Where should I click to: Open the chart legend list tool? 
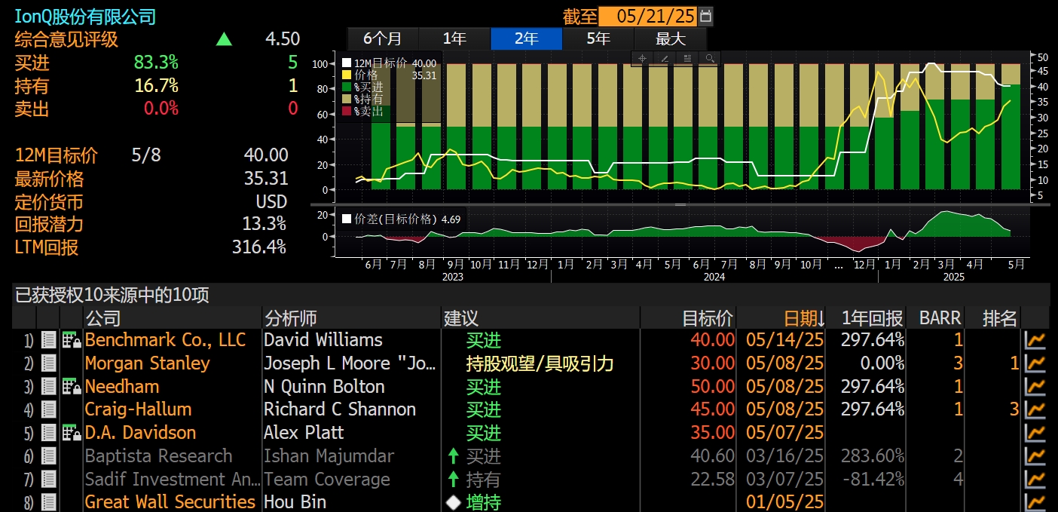click(687, 59)
